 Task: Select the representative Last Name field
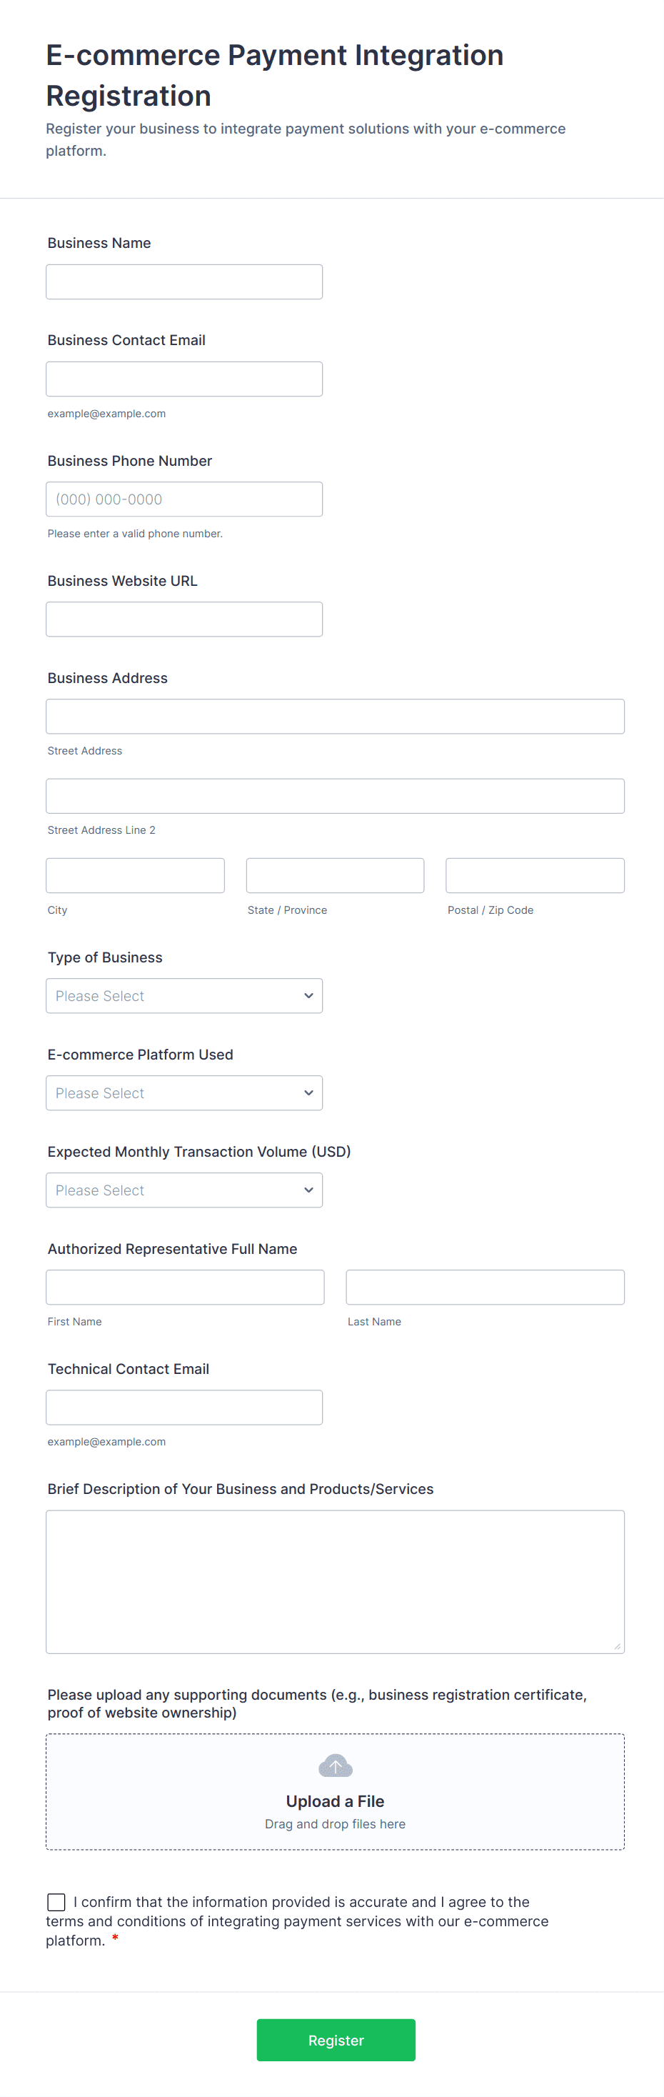pos(485,1287)
